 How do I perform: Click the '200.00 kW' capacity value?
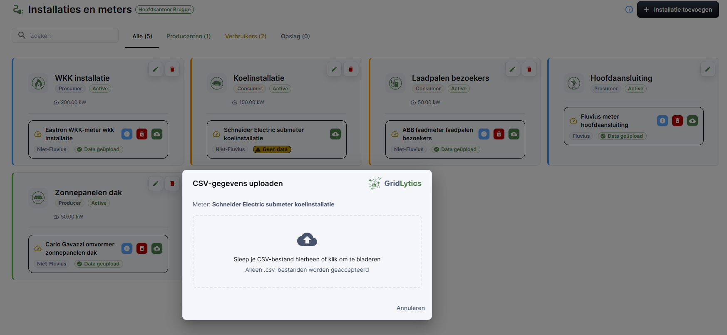click(74, 102)
